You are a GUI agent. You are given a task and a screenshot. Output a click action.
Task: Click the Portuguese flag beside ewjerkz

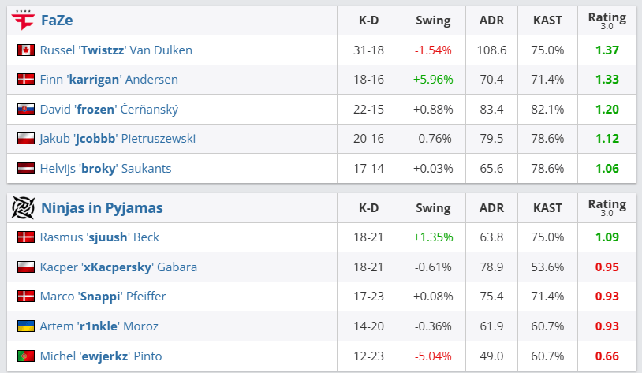point(25,356)
